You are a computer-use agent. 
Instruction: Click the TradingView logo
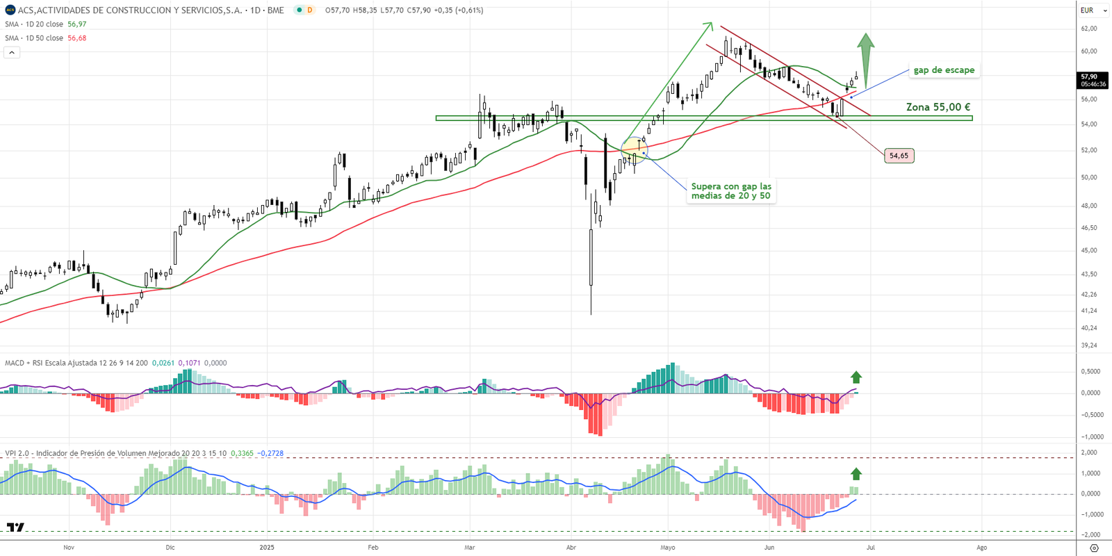[x=15, y=528]
